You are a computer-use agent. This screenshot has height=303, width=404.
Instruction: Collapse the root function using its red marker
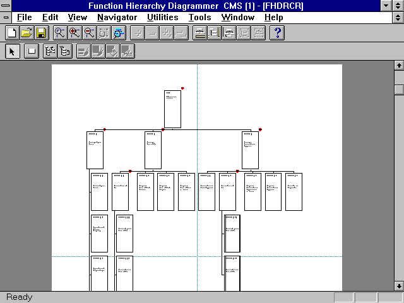coord(182,88)
